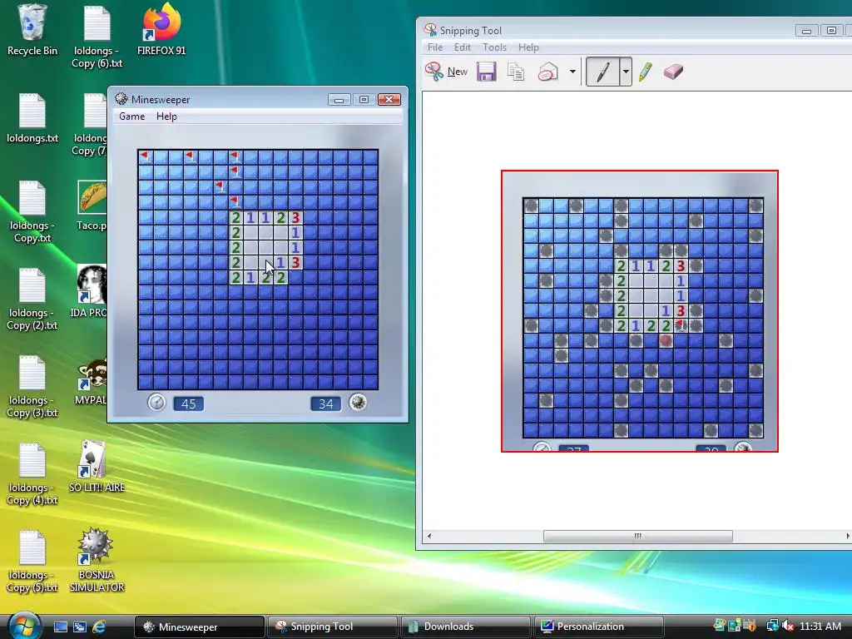Image resolution: width=852 pixels, height=639 pixels.
Task: Open the Send Snip dropdown arrow
Action: [572, 72]
